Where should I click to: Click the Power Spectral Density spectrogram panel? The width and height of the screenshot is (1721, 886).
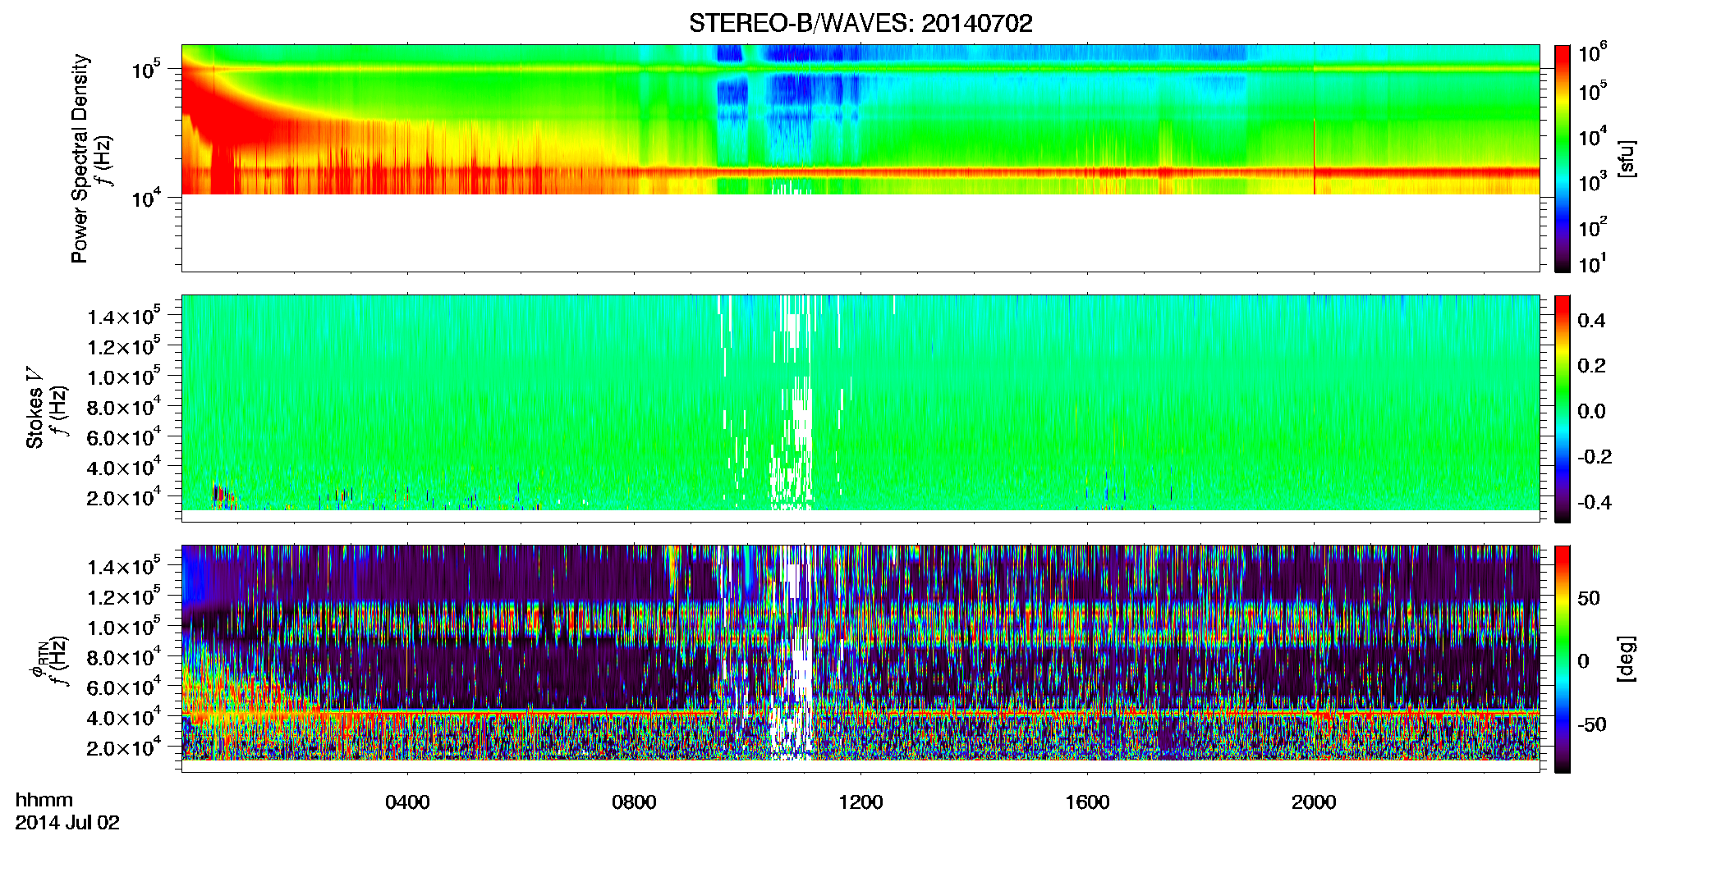[860, 158]
